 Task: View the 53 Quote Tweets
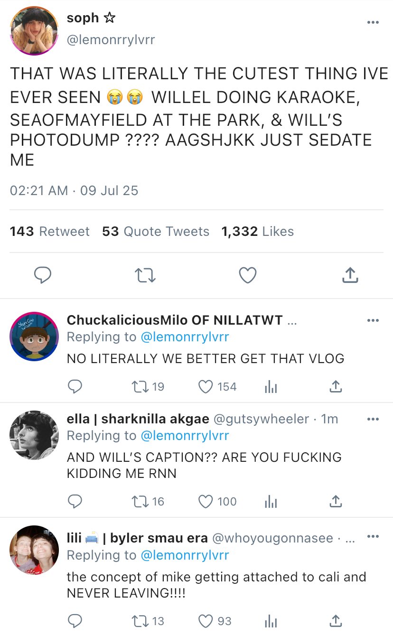156,232
